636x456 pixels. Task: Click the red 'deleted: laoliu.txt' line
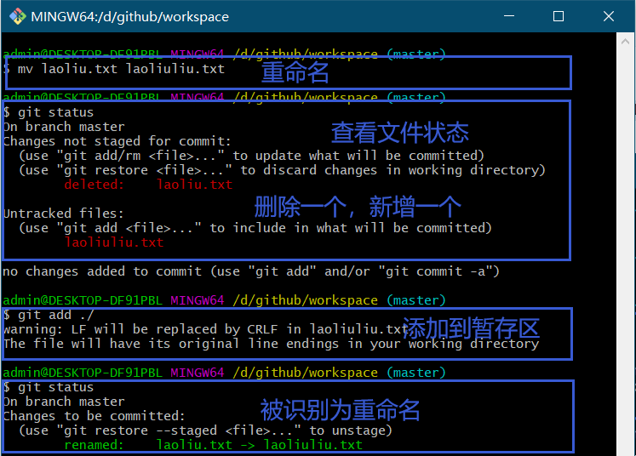click(148, 185)
